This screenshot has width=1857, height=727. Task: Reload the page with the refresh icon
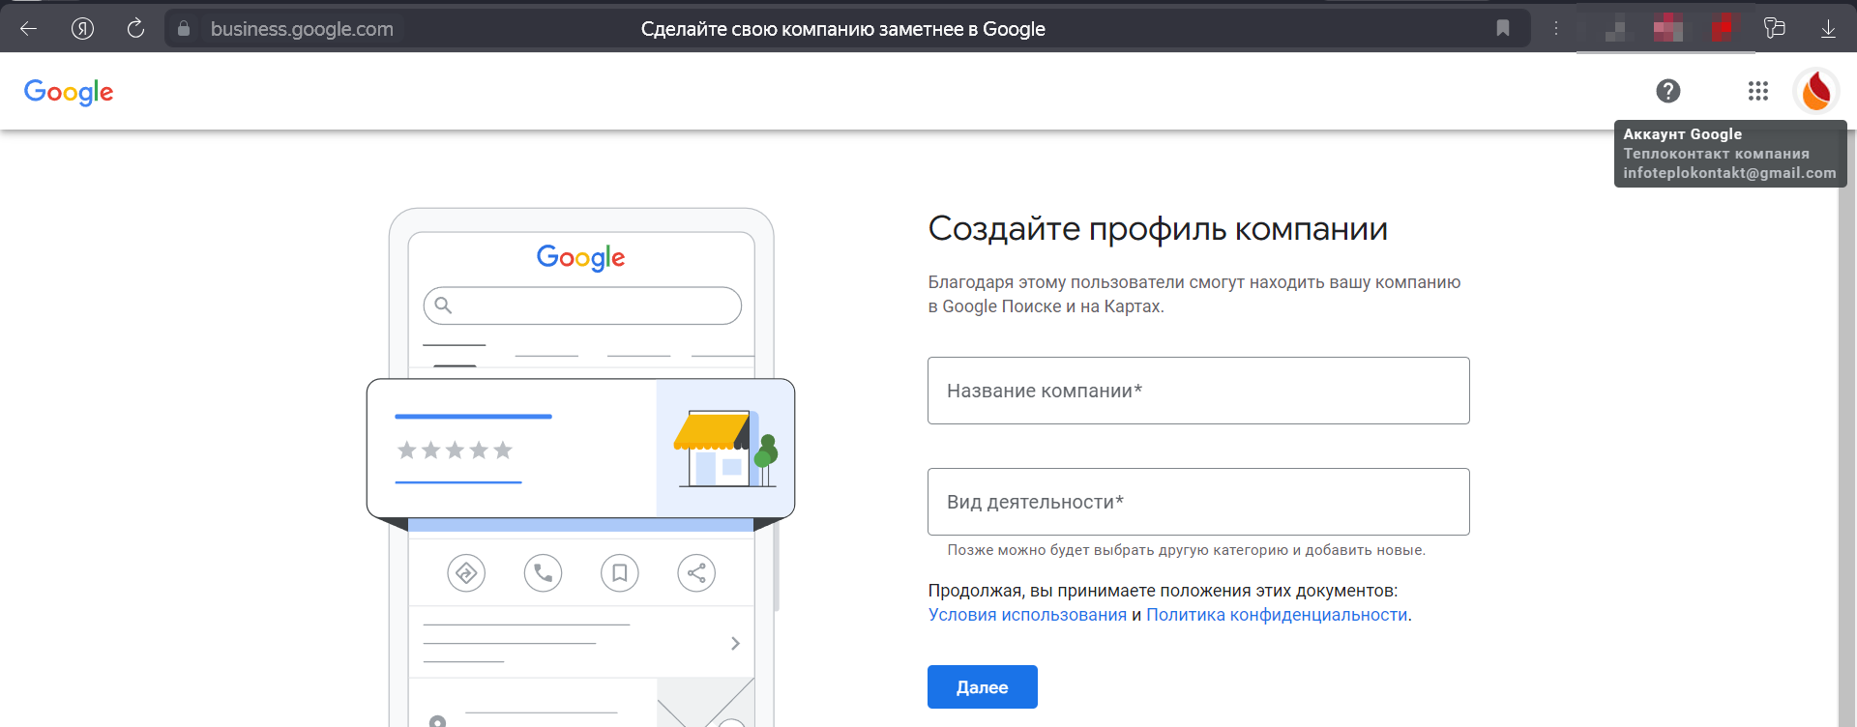pos(135,29)
